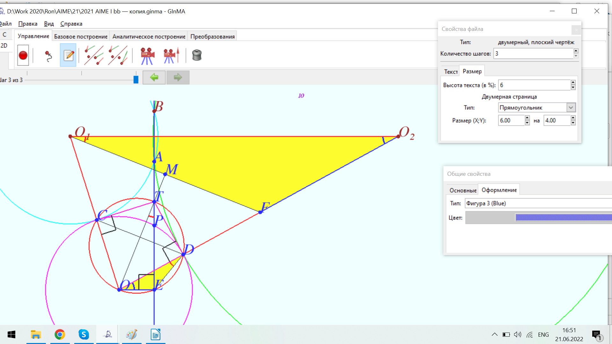Go to previous step with green left arrow
Viewport: 612px width, 344px height.
154,77
